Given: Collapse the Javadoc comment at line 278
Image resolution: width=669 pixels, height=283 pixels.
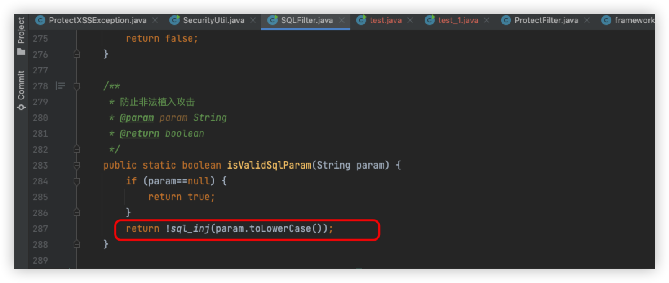Looking at the screenshot, I should (76, 86).
